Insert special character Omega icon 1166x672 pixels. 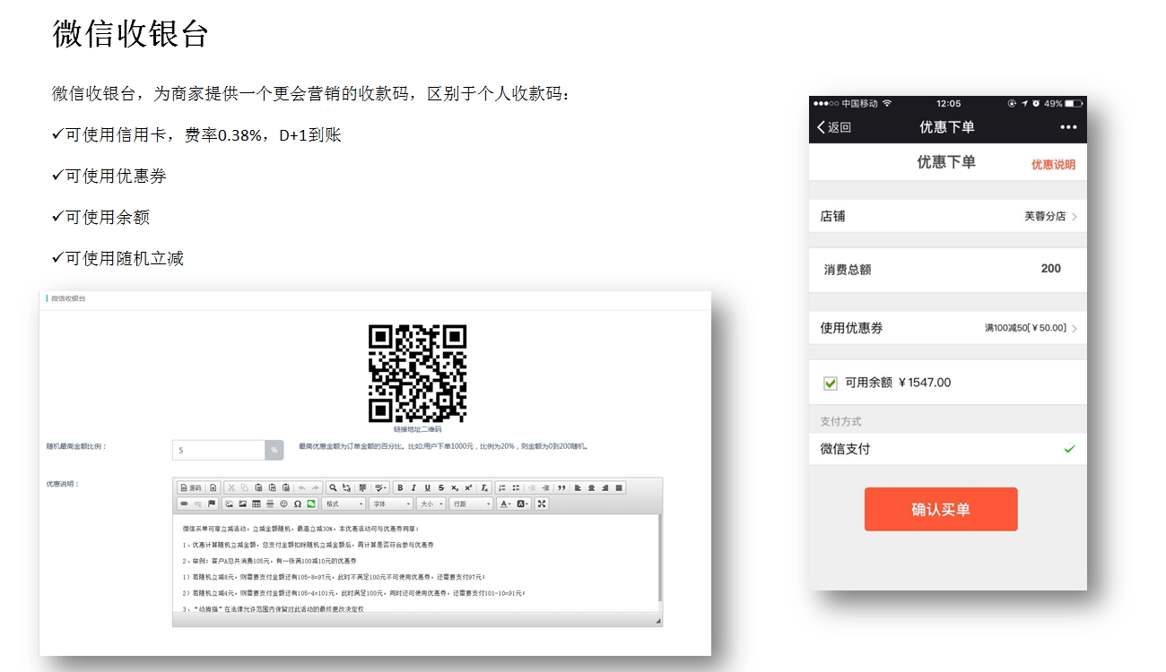tap(298, 504)
